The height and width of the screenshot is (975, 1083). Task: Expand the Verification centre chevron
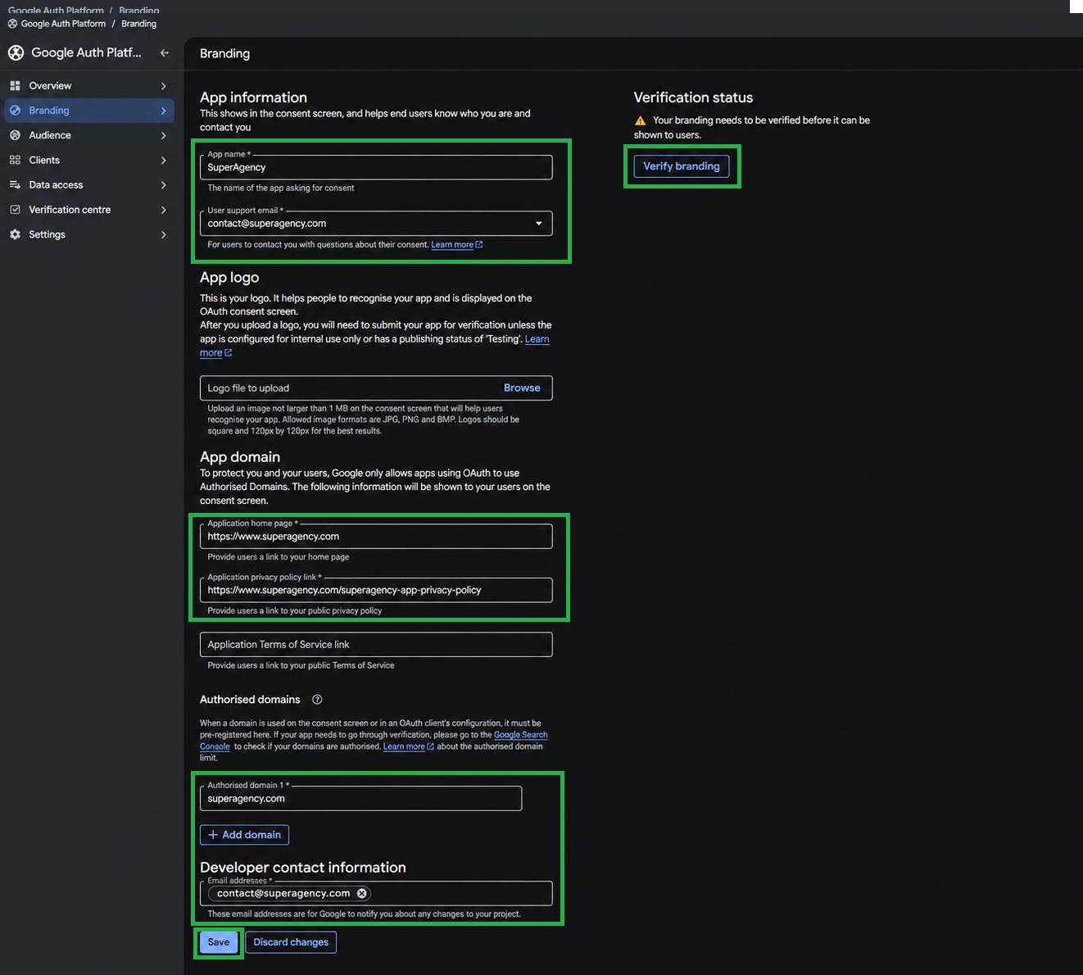(164, 210)
